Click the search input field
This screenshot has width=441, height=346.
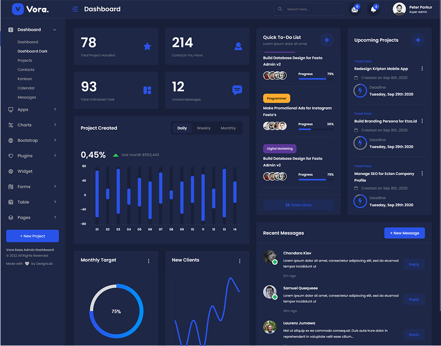pos(312,9)
